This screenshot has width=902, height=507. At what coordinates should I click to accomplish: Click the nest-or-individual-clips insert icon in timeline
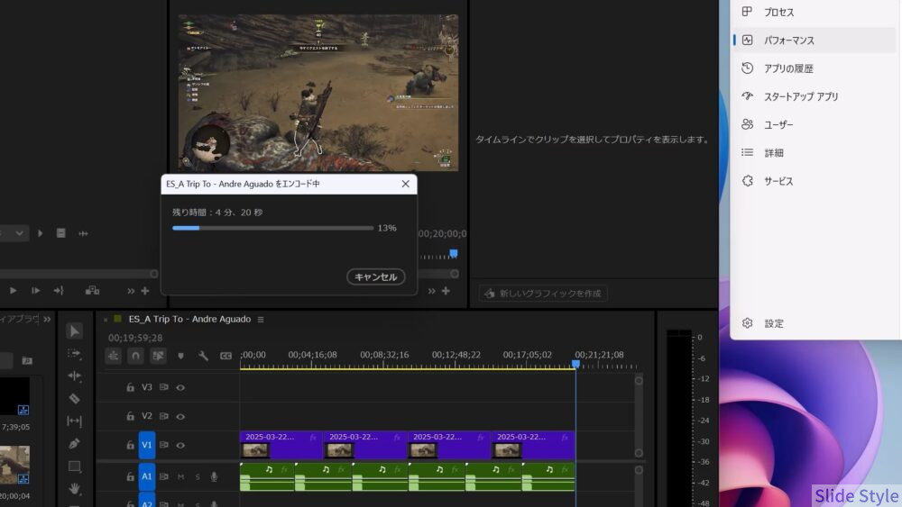(x=114, y=356)
